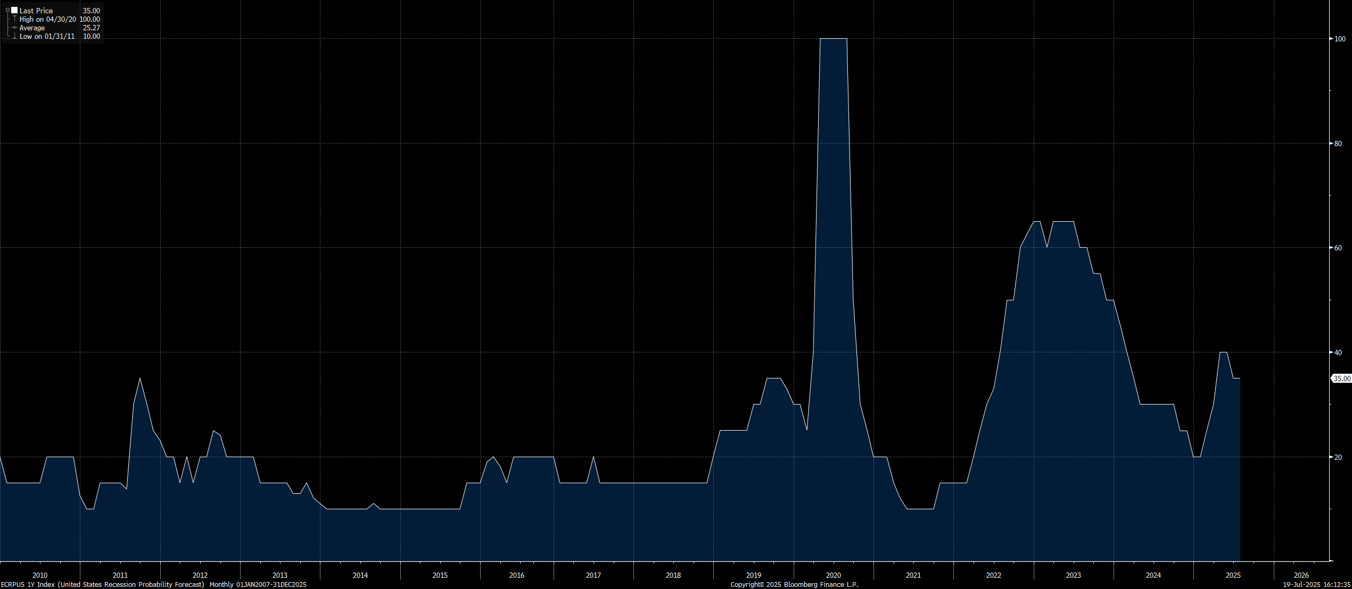The height and width of the screenshot is (589, 1352).
Task: Click the Average marker icon in legend
Action: [14, 28]
